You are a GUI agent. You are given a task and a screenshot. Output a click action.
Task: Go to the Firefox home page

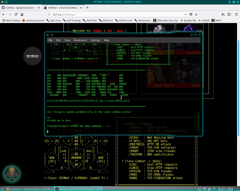coord(22,15)
